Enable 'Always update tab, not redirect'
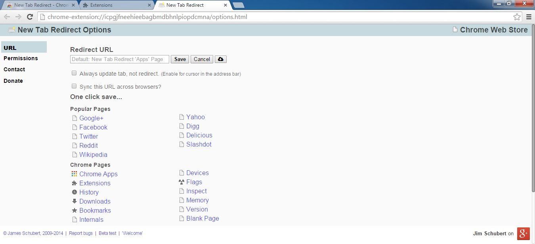This screenshot has height=244, width=535. (x=74, y=73)
